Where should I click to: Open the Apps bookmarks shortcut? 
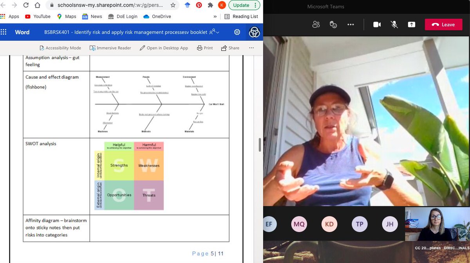tap(10, 16)
